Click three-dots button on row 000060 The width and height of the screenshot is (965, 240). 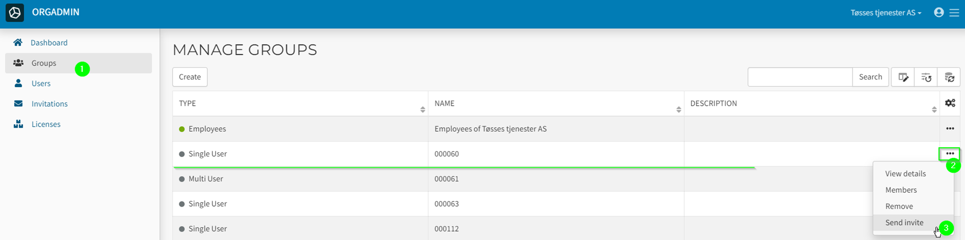tap(950, 154)
